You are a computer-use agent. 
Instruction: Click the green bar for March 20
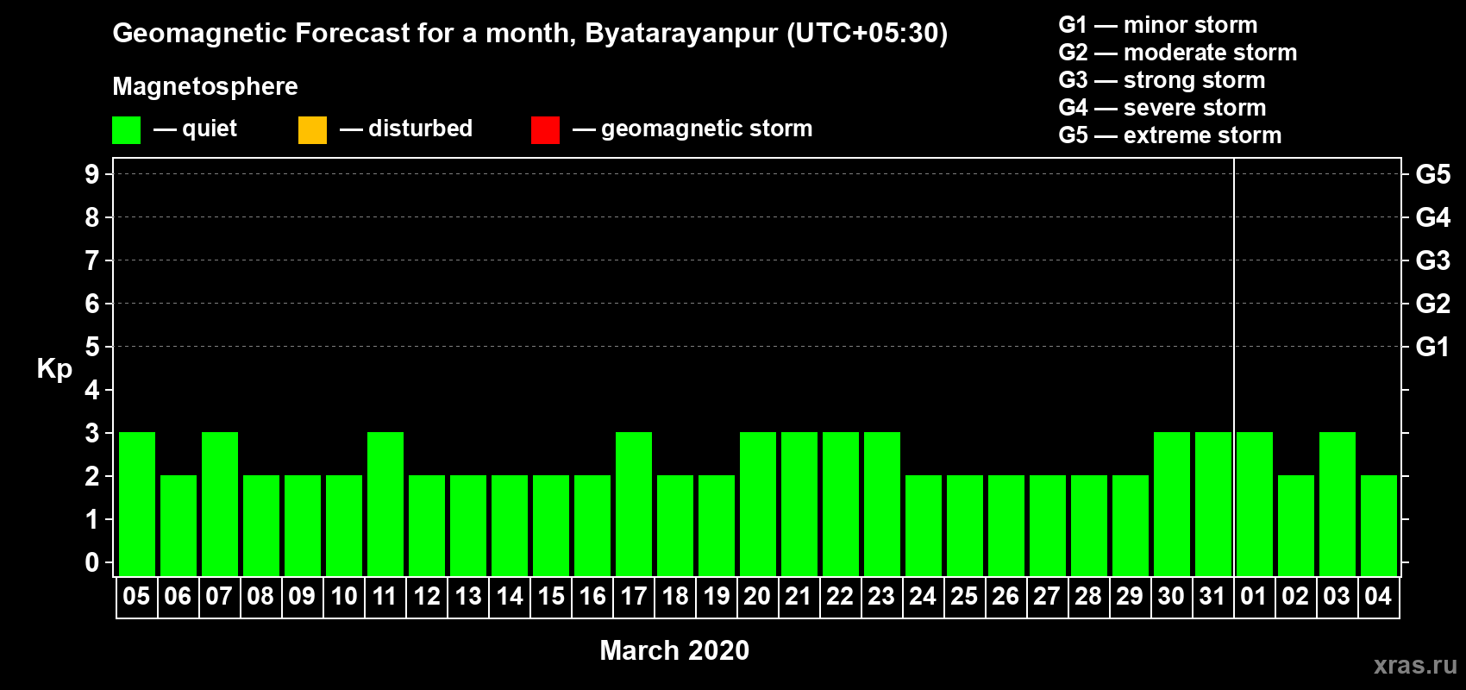click(758, 504)
